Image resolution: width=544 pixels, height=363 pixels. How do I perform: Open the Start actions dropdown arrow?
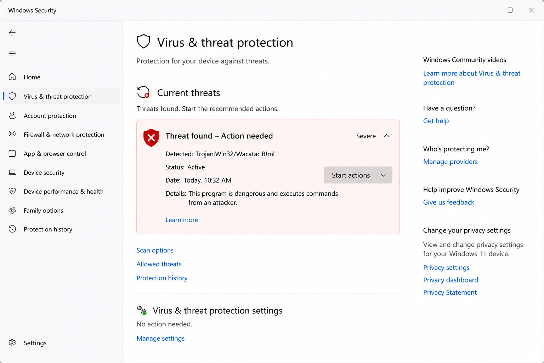[x=383, y=175]
